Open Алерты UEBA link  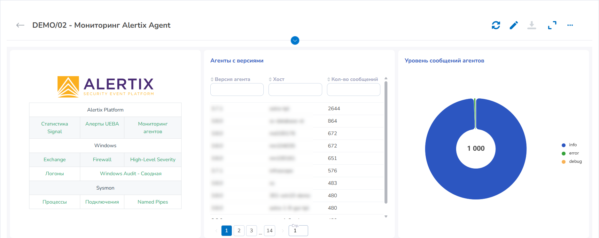(x=102, y=124)
